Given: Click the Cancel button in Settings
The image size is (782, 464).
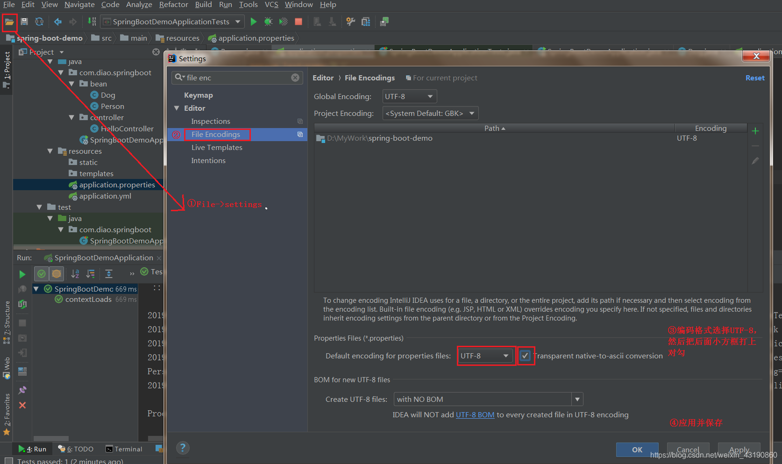Looking at the screenshot, I should 688,450.
